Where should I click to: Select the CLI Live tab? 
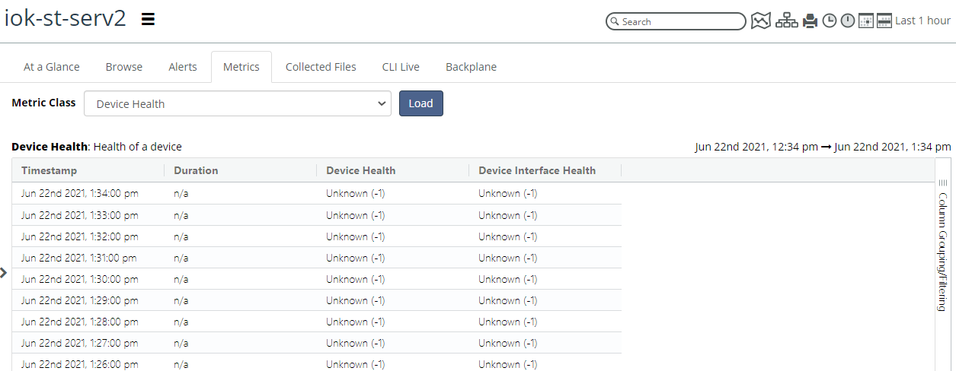click(401, 67)
